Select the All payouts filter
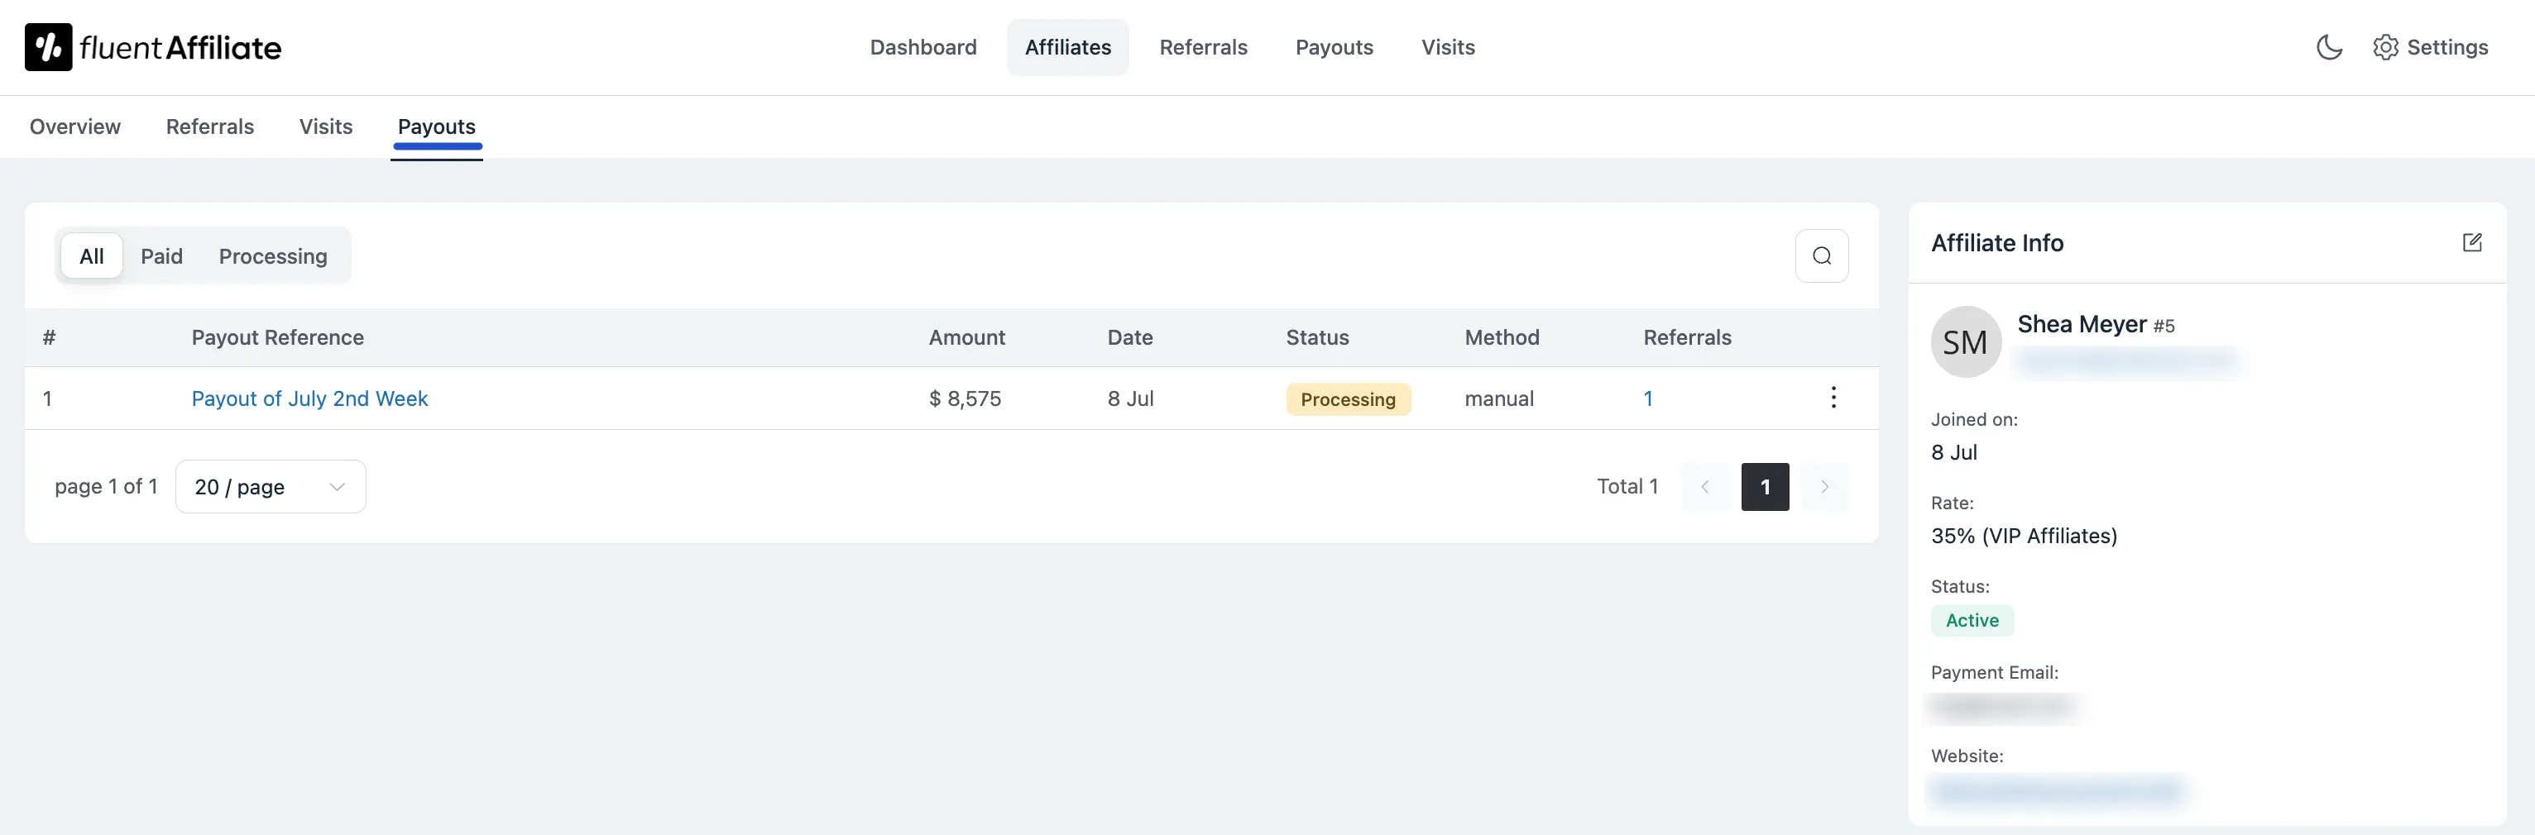The image size is (2535, 835). 90,255
